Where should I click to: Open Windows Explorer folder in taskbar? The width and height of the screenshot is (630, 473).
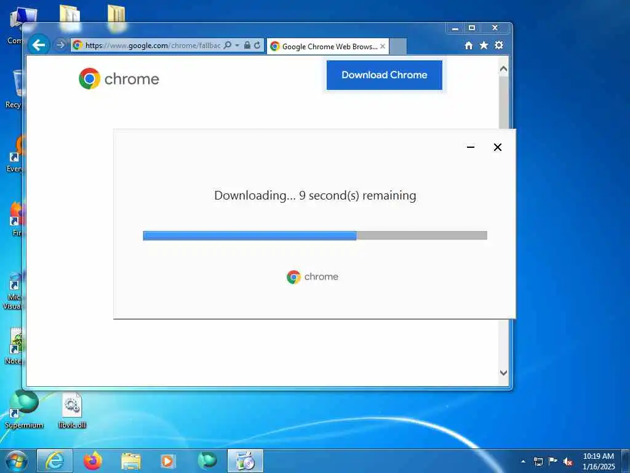click(131, 461)
